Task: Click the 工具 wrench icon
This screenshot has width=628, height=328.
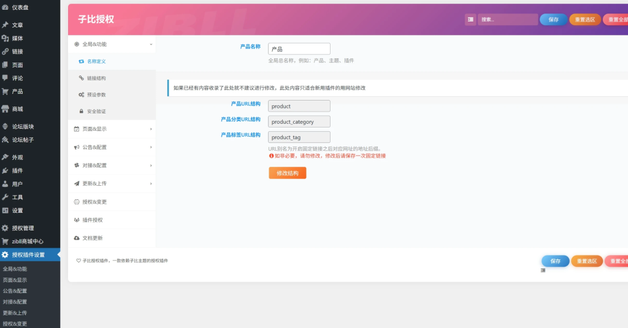Action: tap(5, 197)
